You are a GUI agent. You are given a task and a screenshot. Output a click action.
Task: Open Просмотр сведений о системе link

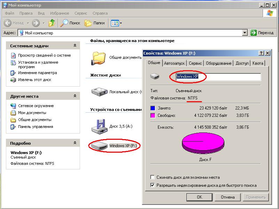(x=45, y=56)
